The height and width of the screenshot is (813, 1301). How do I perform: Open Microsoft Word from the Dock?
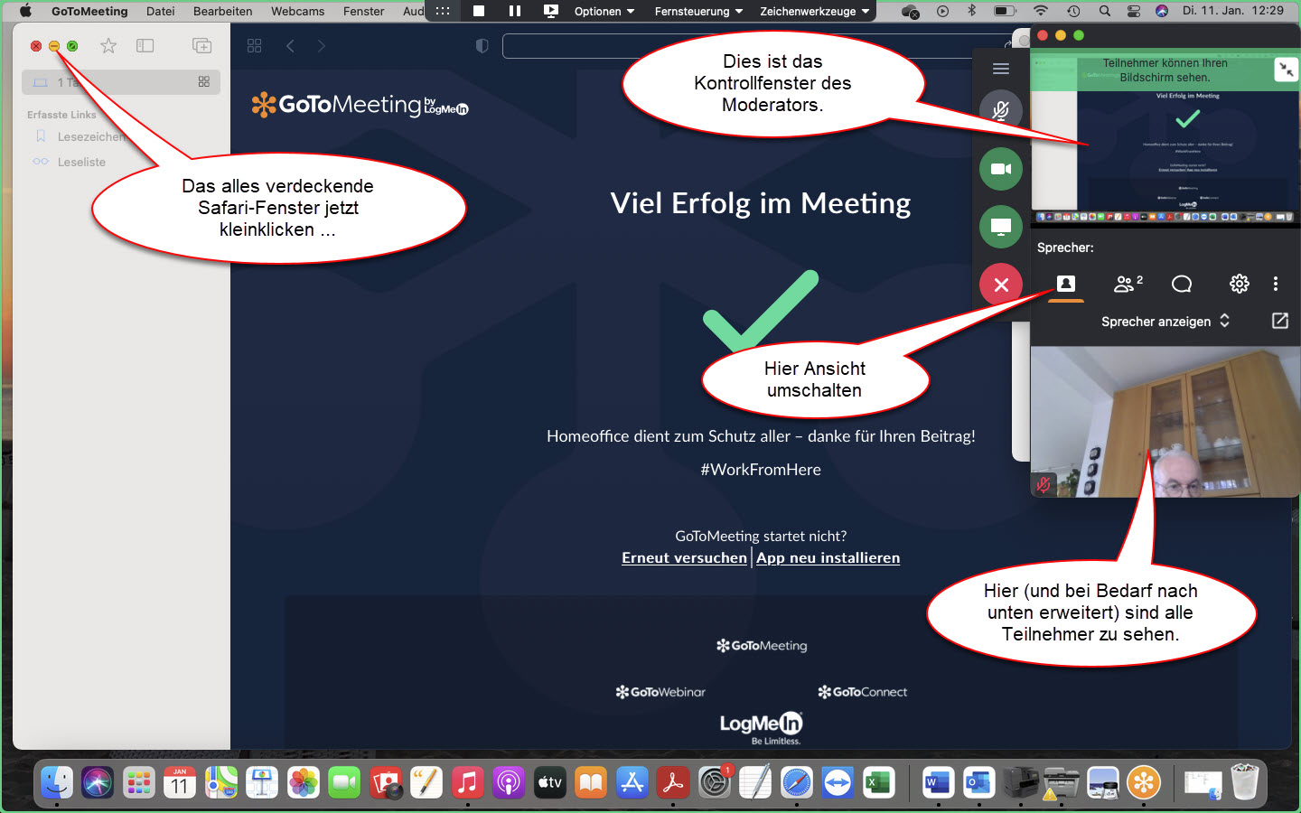(x=938, y=782)
